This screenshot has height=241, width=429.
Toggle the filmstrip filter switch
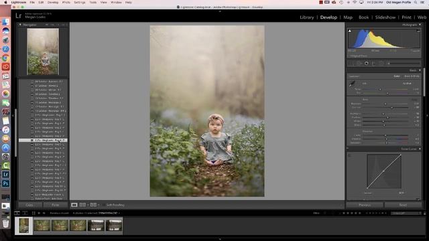(424, 213)
